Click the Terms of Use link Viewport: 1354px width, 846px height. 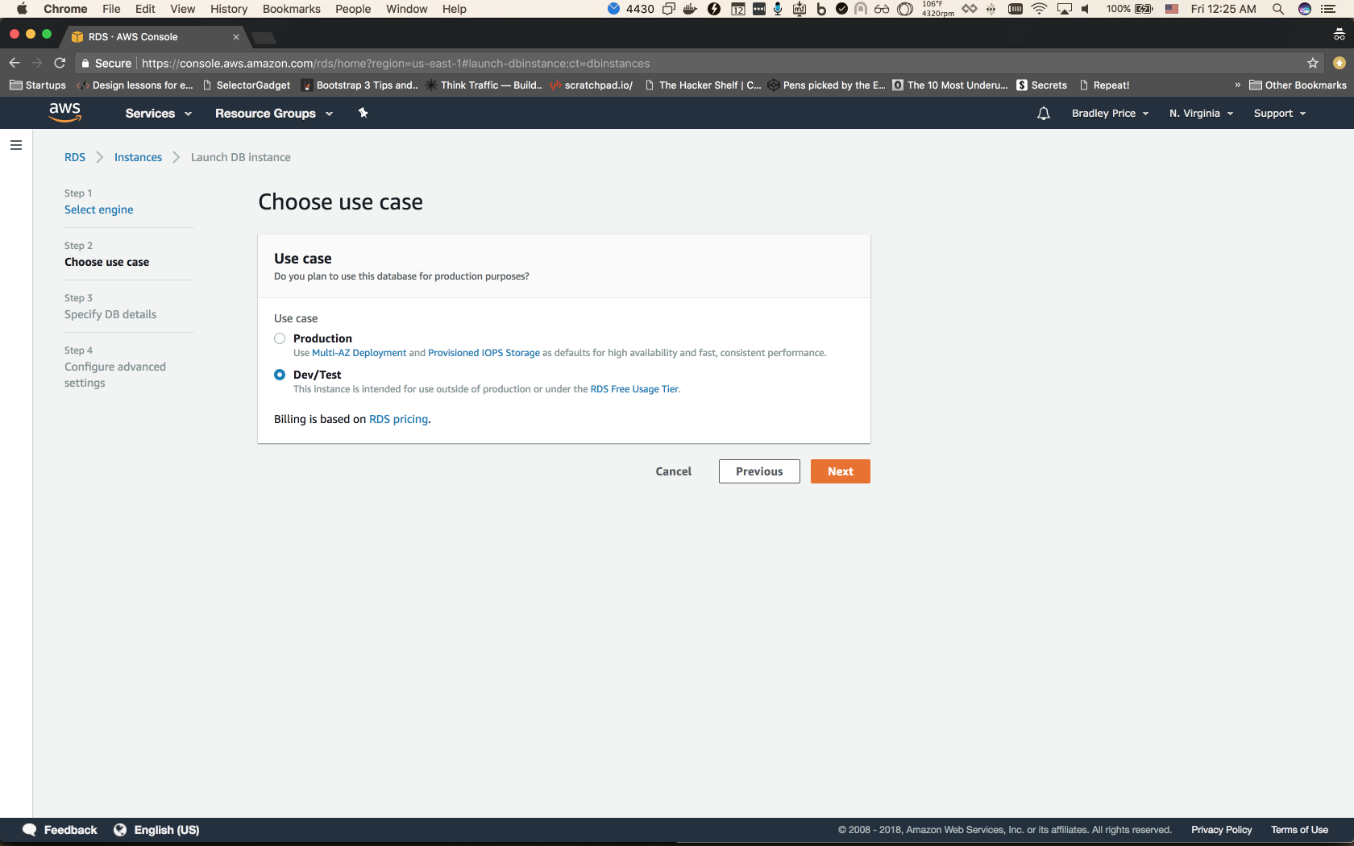click(x=1299, y=830)
